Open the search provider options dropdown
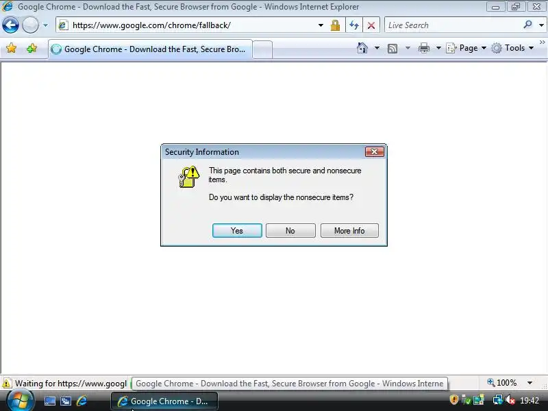The width and height of the screenshot is (548, 411). click(541, 25)
